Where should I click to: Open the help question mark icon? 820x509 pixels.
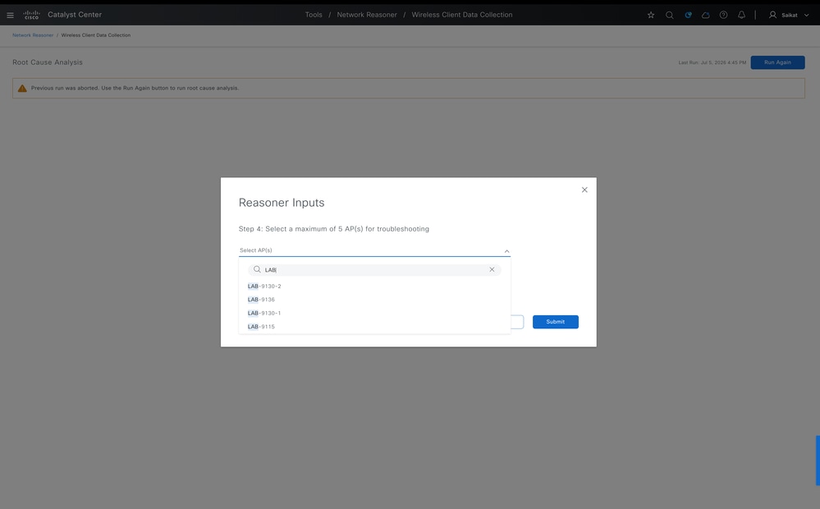point(723,15)
